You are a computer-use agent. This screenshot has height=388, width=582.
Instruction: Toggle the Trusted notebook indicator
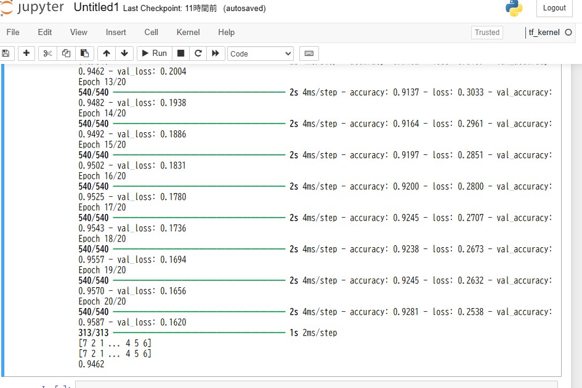487,33
